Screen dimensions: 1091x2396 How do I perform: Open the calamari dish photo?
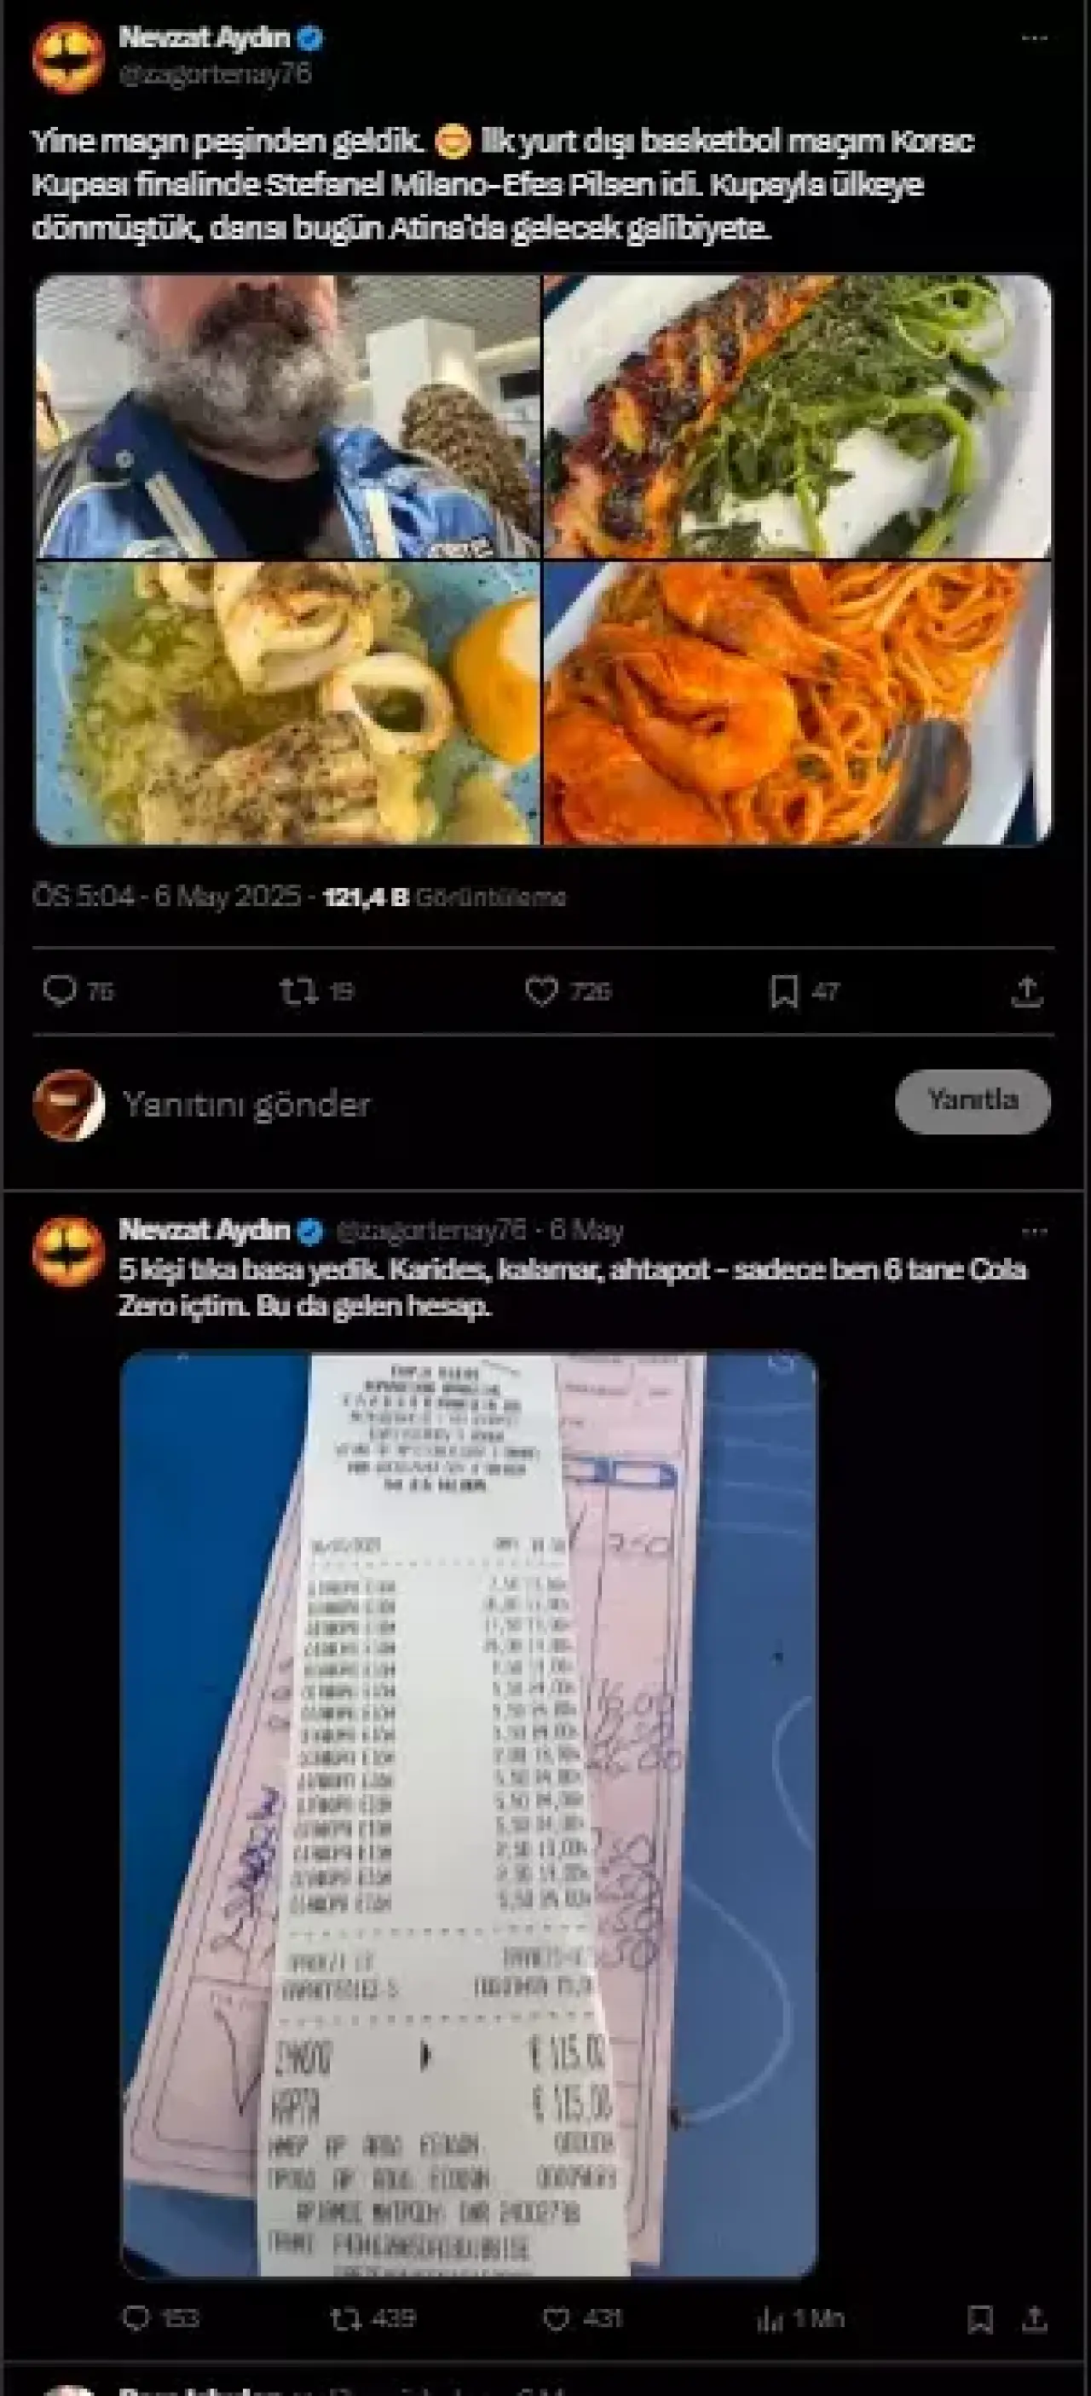pyautogui.click(x=287, y=703)
